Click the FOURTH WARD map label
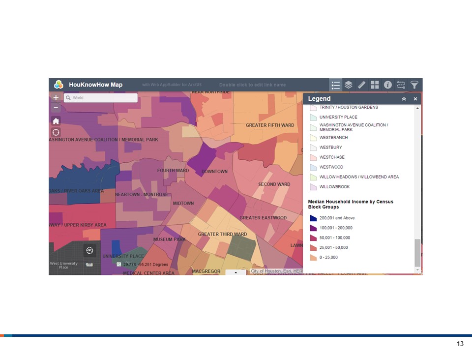The width and height of the screenshot is (472, 354). pyautogui.click(x=173, y=171)
